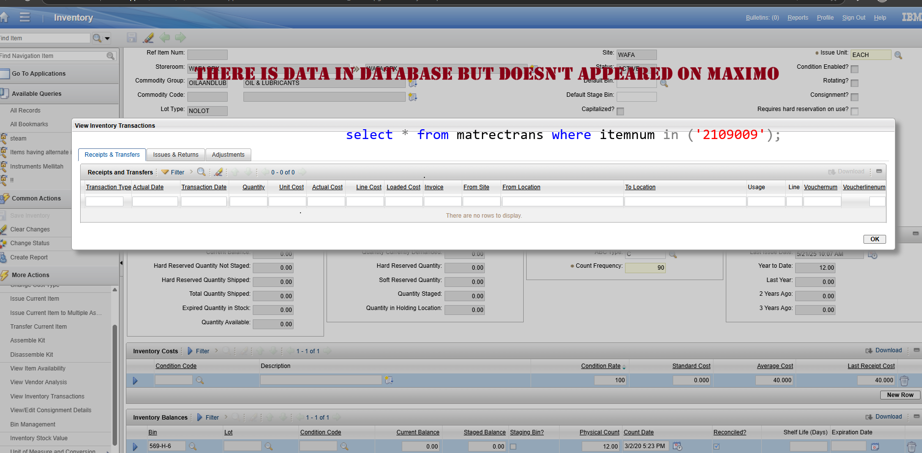Click the OK button in the transactions dialog
The height and width of the screenshot is (453, 922).
pyautogui.click(x=874, y=239)
